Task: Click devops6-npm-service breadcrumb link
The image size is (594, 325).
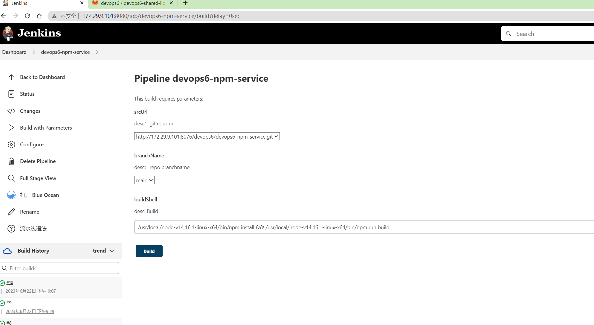Action: 65,52
